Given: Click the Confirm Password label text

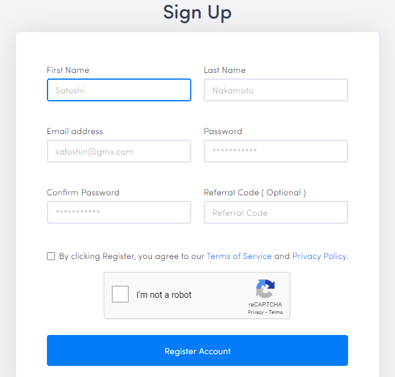Looking at the screenshot, I should tap(83, 193).
